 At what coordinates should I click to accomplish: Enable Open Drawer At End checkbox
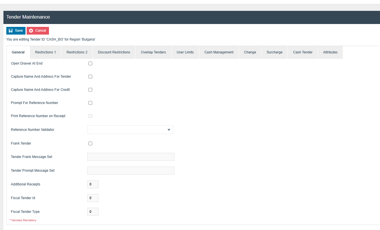pyautogui.click(x=90, y=63)
